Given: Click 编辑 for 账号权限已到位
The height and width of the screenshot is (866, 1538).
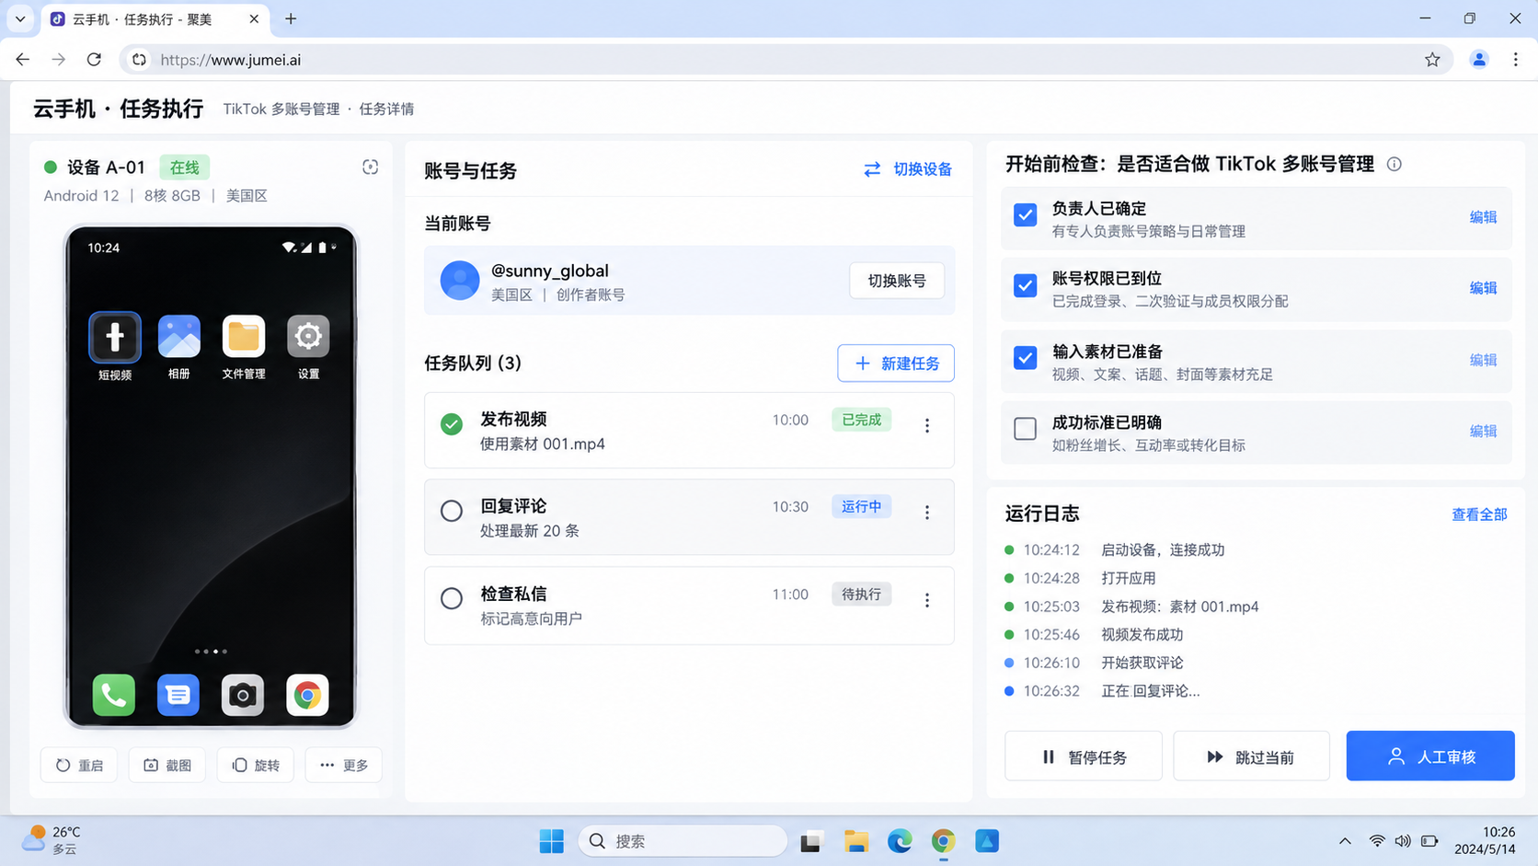Looking at the screenshot, I should click(x=1483, y=288).
